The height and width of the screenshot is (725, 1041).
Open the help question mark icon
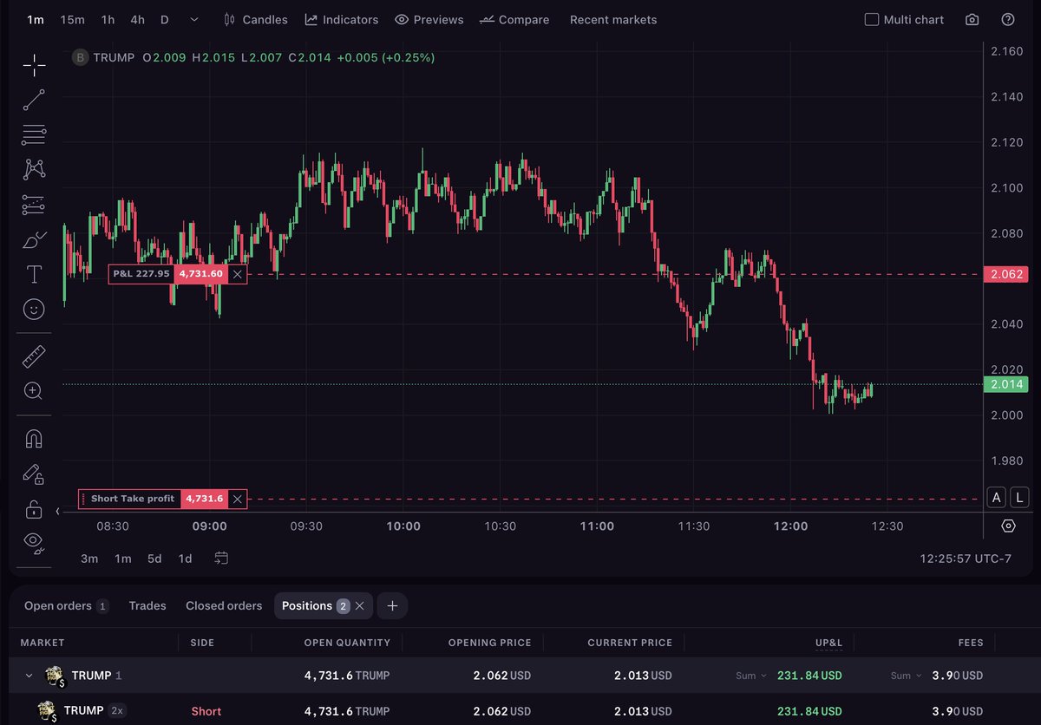[1008, 19]
